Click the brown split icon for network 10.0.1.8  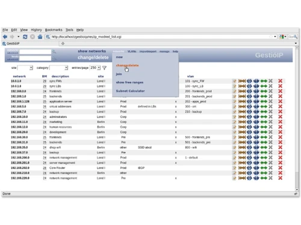[x=242, y=86]
